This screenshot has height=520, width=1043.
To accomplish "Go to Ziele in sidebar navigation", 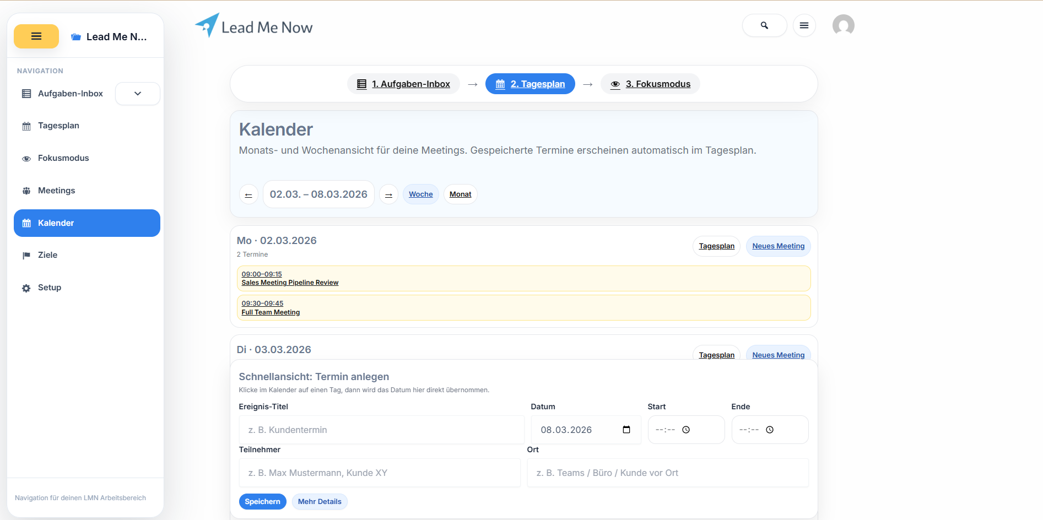I will [47, 255].
